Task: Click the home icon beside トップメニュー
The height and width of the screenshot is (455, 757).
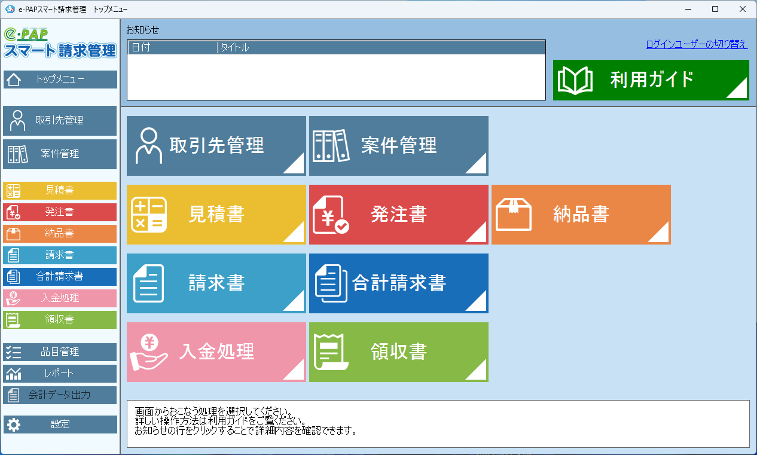Action: pyautogui.click(x=14, y=80)
